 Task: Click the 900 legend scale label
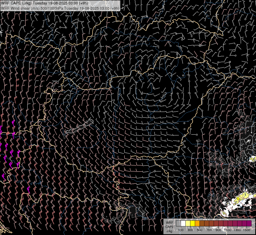218,230
